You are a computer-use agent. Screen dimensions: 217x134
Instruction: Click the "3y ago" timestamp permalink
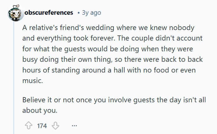pos(91,13)
